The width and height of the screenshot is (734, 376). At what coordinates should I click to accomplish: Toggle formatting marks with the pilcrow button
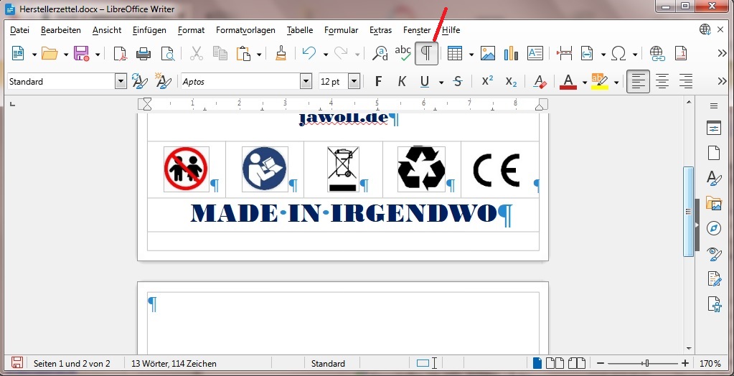pos(426,54)
